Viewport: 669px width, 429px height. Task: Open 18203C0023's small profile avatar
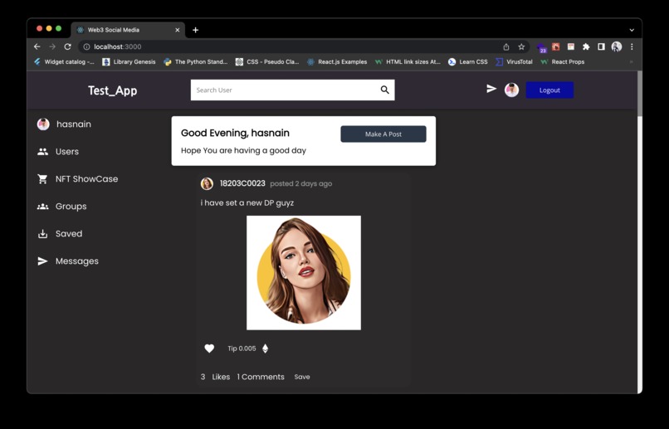point(207,183)
